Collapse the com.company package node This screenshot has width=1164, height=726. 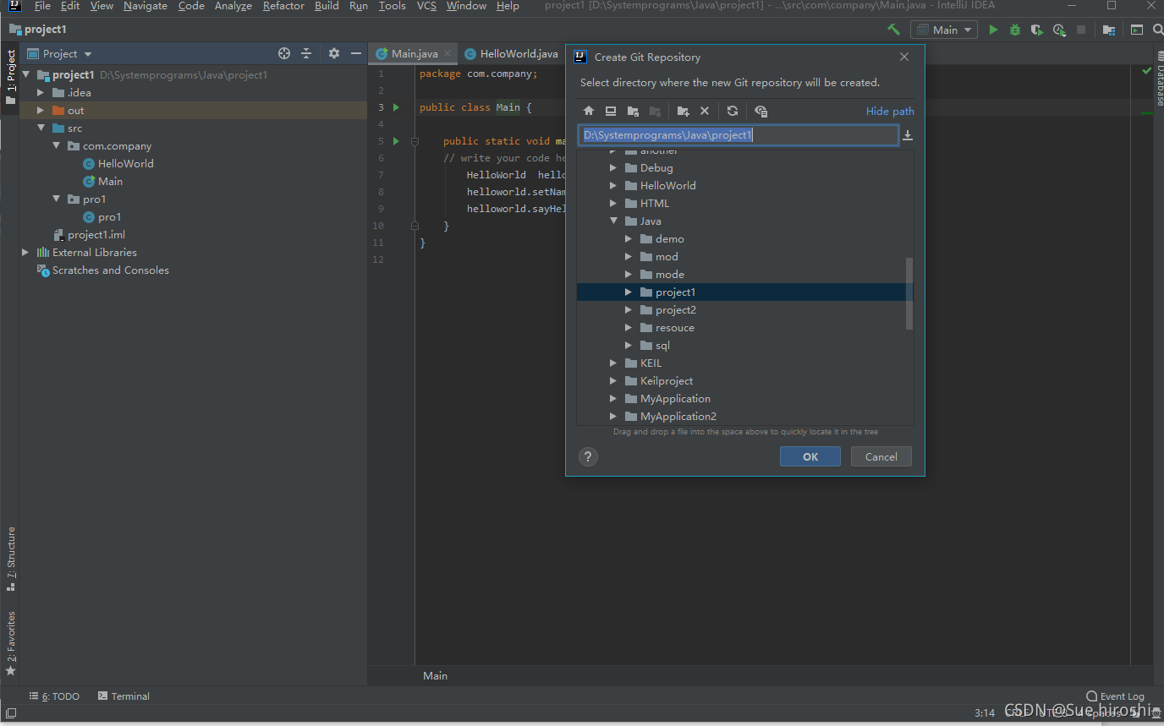pos(56,146)
